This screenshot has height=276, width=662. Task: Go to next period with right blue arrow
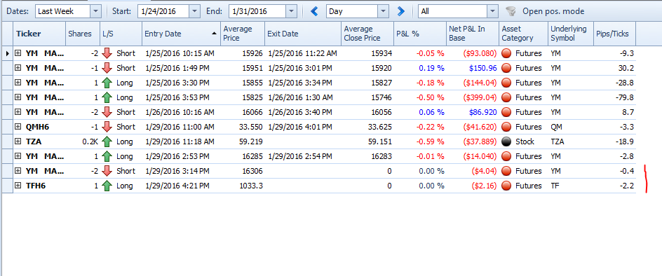click(x=401, y=11)
